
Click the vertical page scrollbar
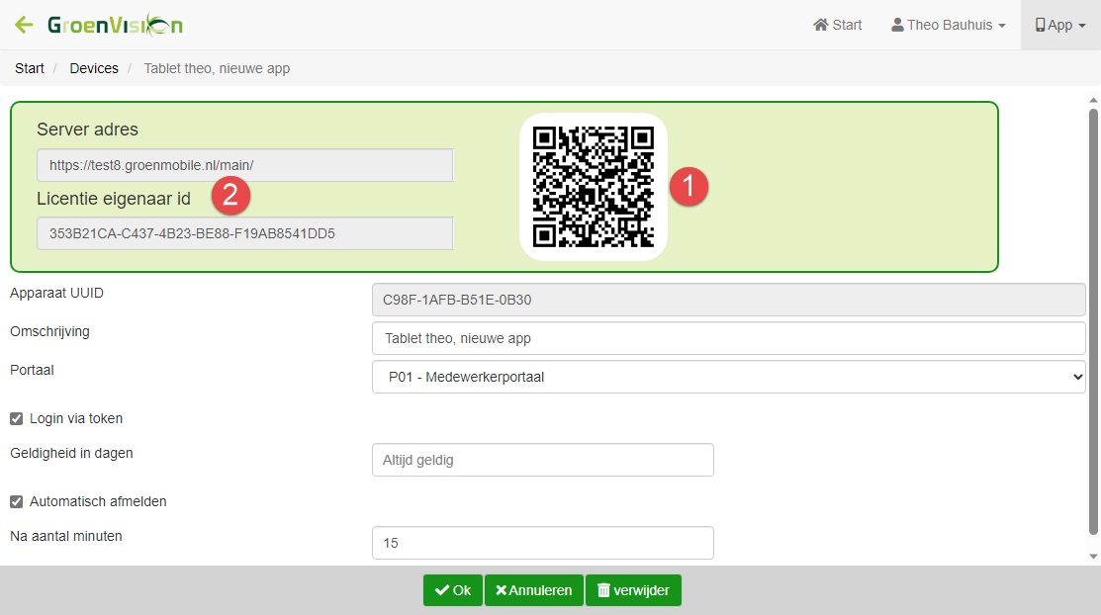coord(1093,326)
